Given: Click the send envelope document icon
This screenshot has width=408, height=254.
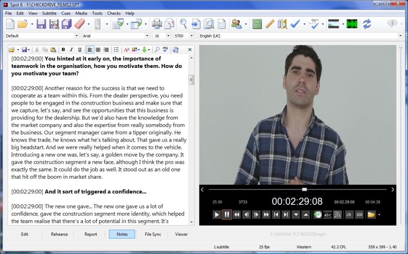Looking at the screenshot, I should point(169,24).
